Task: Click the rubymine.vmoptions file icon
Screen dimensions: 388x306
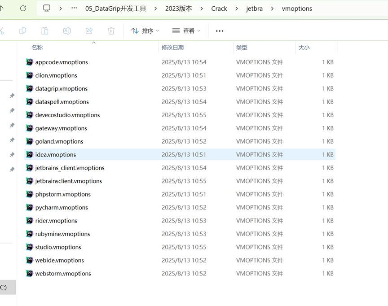Action: pyautogui.click(x=30, y=234)
